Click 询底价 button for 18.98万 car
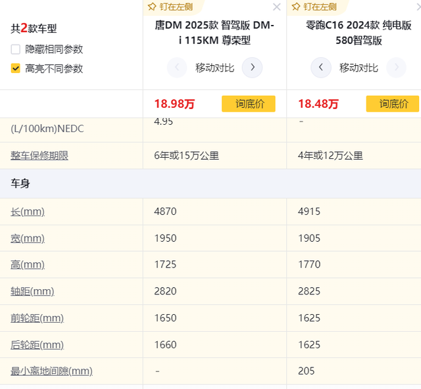Image resolution: width=421 pixels, height=389 pixels. coord(248,104)
